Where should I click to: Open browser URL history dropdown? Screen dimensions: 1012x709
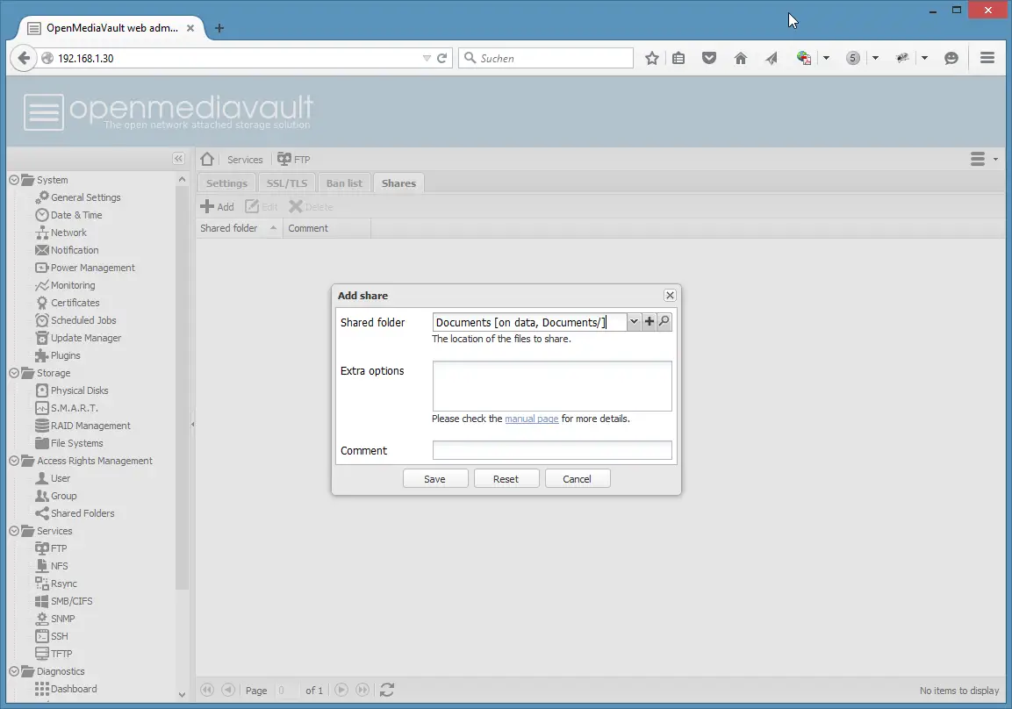point(427,58)
